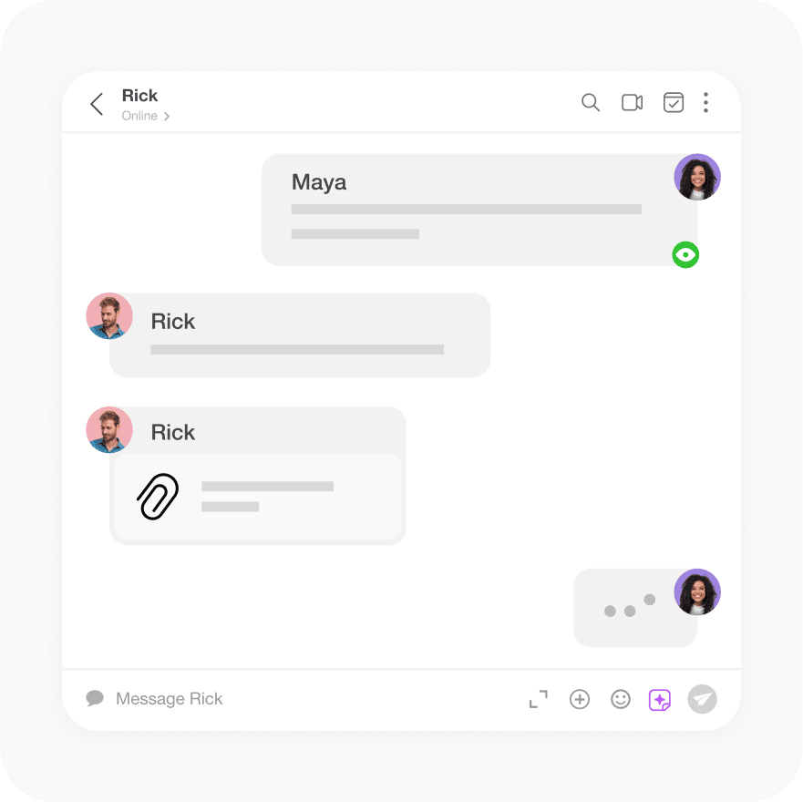Click the Rick name in the header

pyautogui.click(x=139, y=96)
